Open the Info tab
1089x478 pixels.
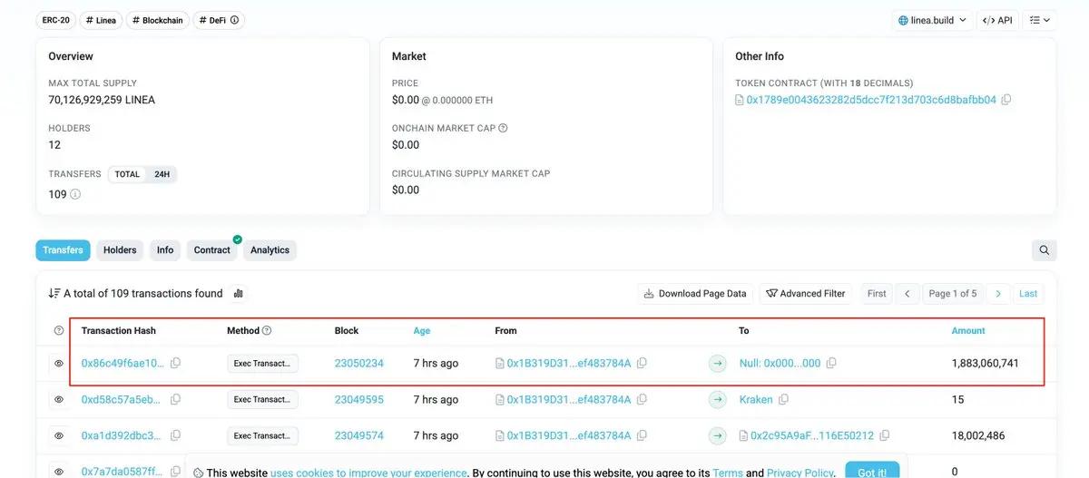pos(165,250)
